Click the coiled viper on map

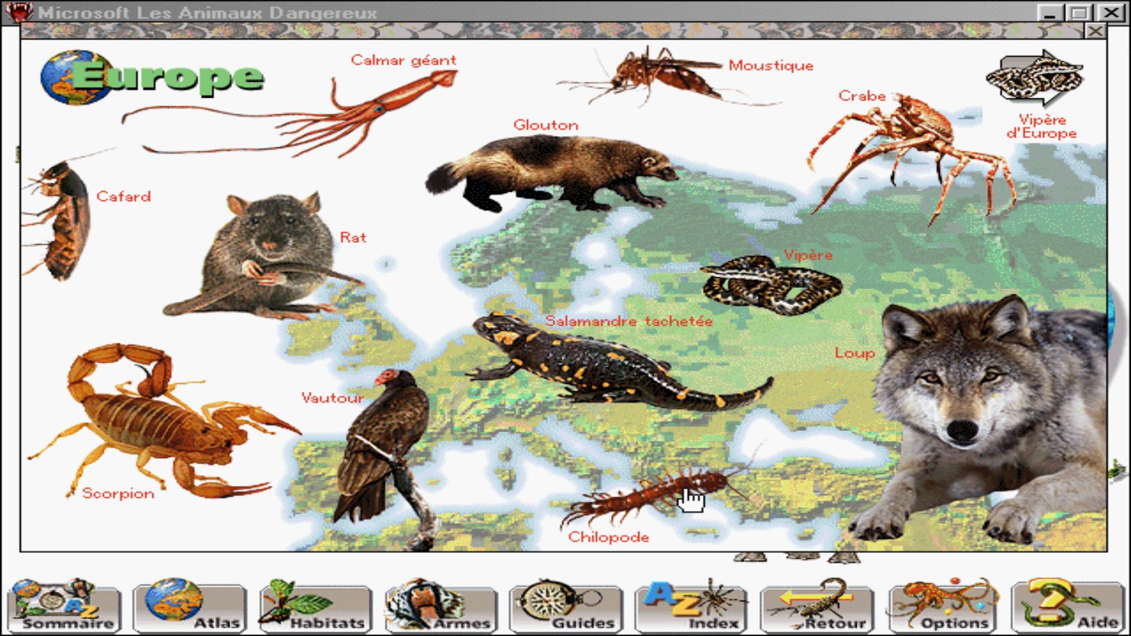[772, 286]
